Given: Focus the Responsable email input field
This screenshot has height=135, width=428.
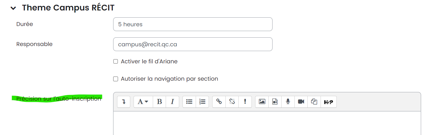Looking at the screenshot, I should (193, 44).
